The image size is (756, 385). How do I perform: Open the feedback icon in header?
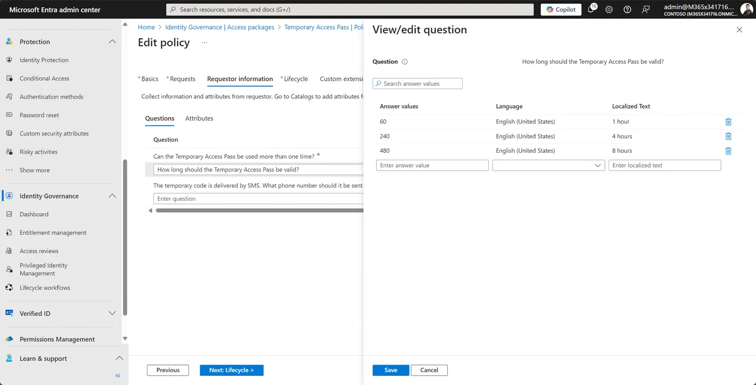point(645,10)
